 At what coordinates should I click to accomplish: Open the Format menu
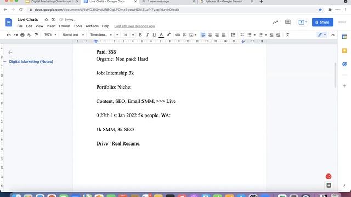65,26
